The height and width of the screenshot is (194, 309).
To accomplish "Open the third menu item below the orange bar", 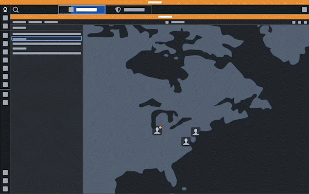I will point(51,22).
